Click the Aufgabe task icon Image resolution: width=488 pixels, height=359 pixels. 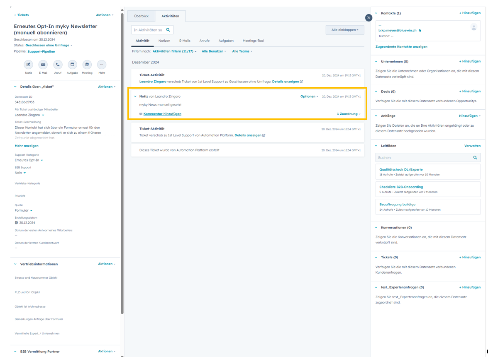72,65
